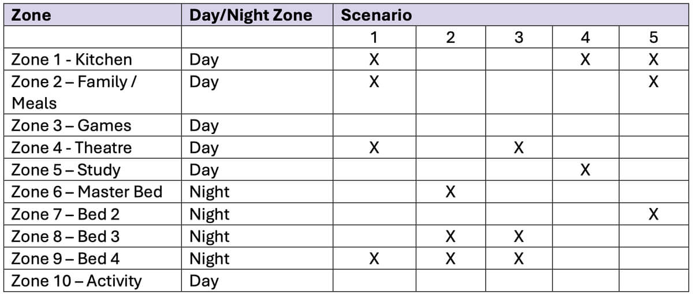This screenshot has width=693, height=294.
Task: Click the X for Master Bed in scenario 2
Action: [450, 192]
